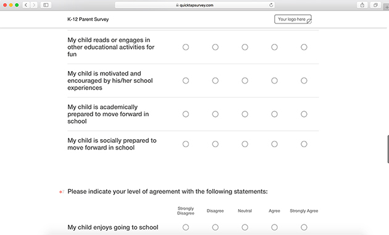Open the tab overview icon
The width and height of the screenshot is (389, 235).
(x=375, y=5)
